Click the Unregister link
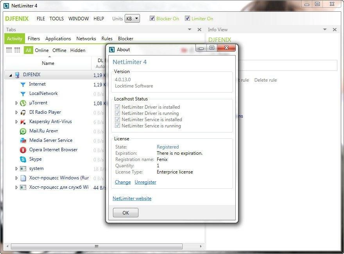344x254 pixels. [x=145, y=182]
